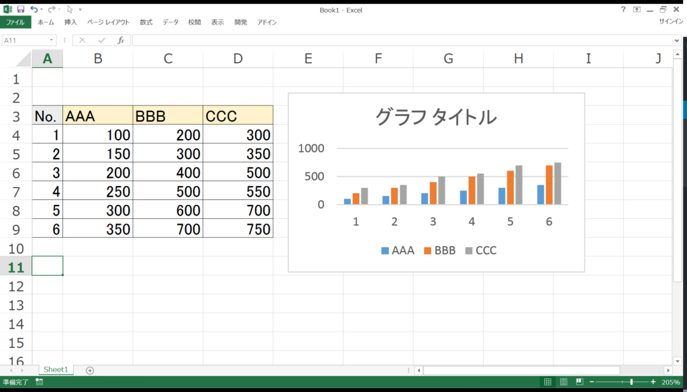Open Customize Quick Access Toolbar dropdown
687x392 pixels.
[80, 9]
